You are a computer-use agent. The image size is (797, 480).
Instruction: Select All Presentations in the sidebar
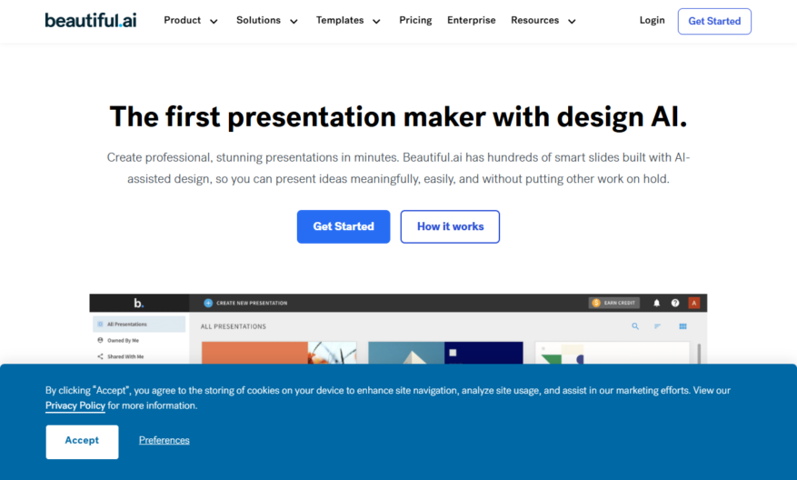pyautogui.click(x=139, y=324)
